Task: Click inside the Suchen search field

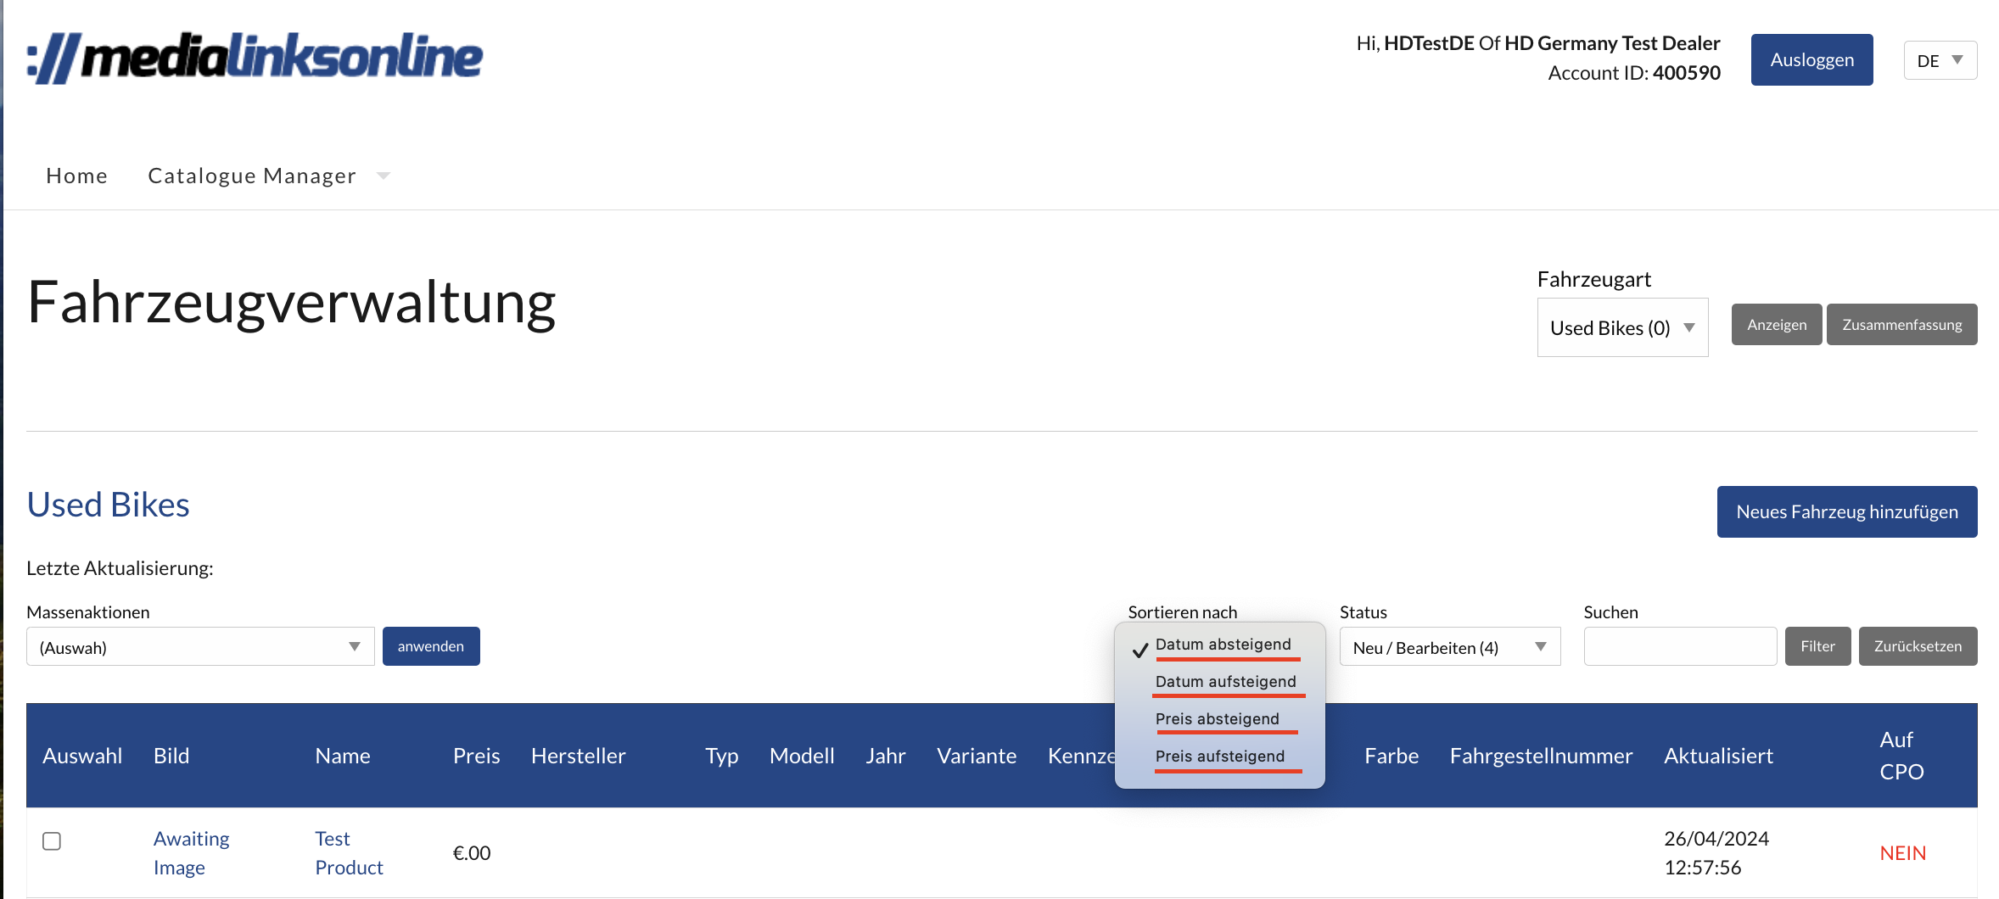Action: pos(1680,646)
